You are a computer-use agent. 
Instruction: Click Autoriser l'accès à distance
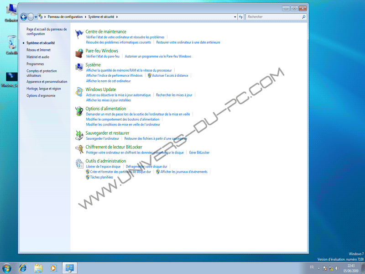pos(170,75)
